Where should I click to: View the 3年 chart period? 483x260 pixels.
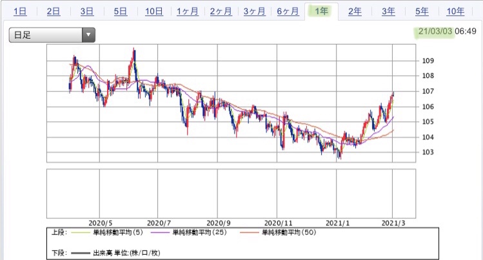tap(388, 12)
